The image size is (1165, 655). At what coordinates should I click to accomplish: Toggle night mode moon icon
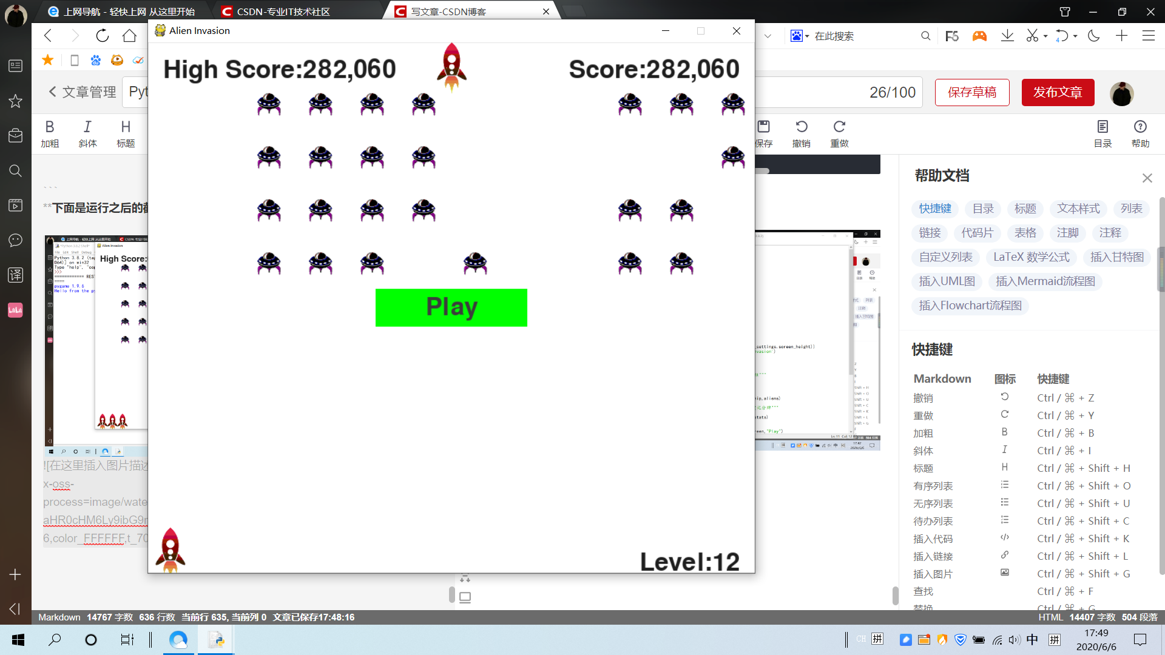click(x=1093, y=36)
